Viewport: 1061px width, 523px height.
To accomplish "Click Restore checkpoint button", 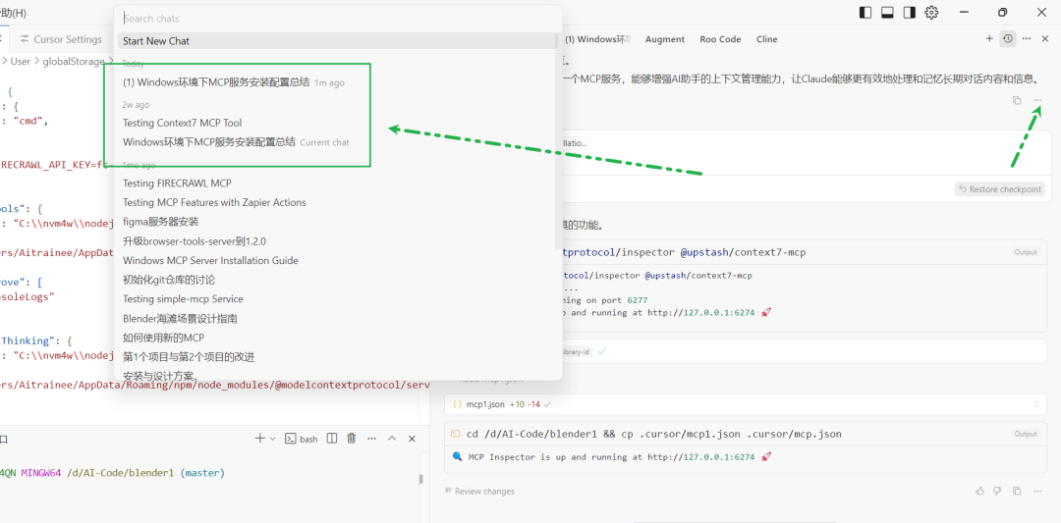I will (x=999, y=189).
